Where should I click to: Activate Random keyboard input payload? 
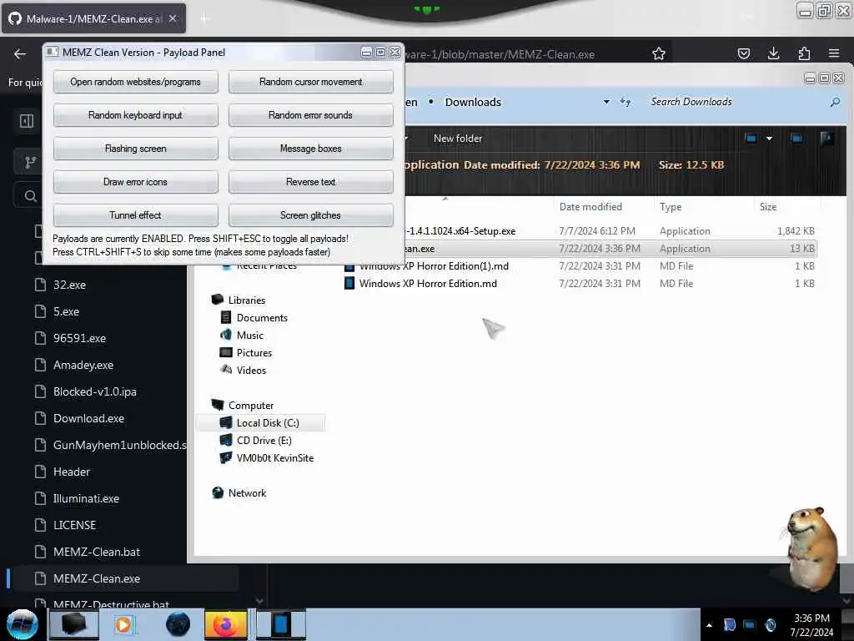pos(136,115)
